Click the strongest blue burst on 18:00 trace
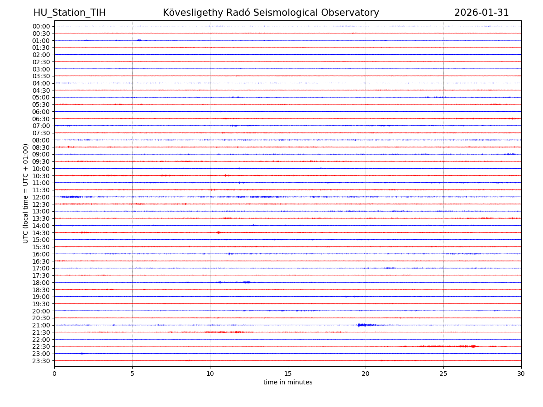The height and width of the screenshot is (407, 543). pos(247,282)
